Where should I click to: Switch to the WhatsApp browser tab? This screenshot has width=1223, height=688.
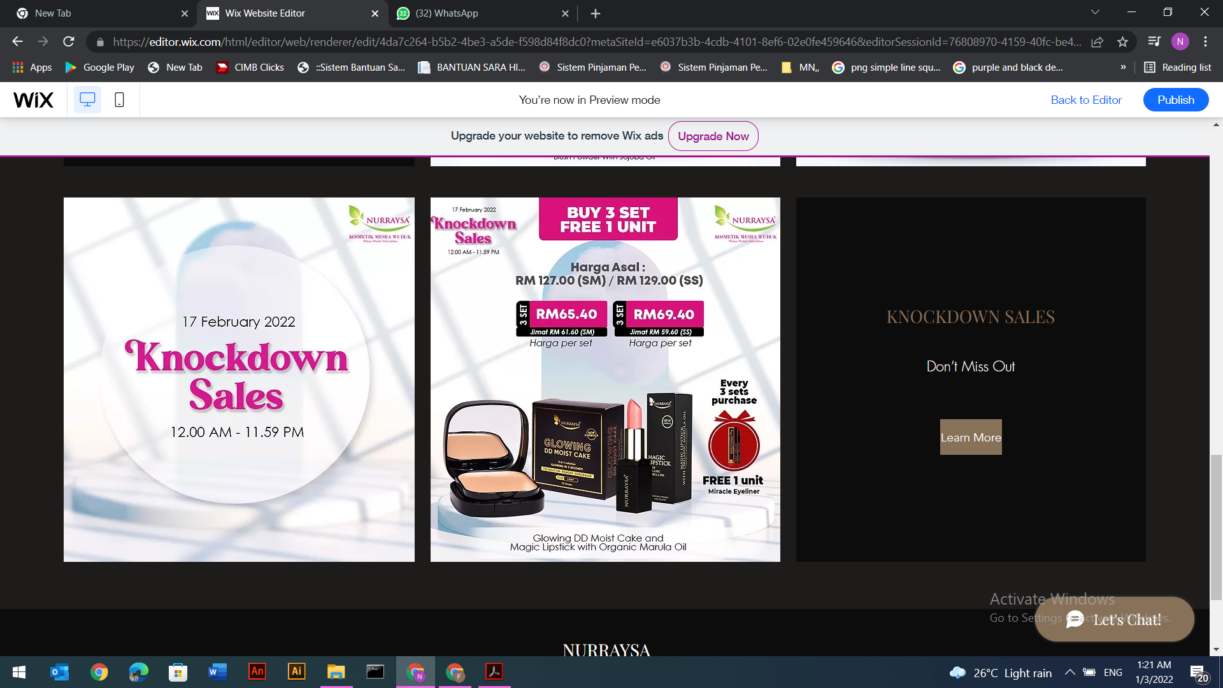coord(483,13)
